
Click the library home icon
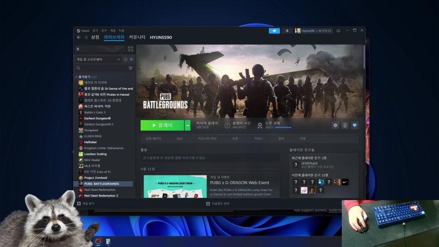coord(78,49)
